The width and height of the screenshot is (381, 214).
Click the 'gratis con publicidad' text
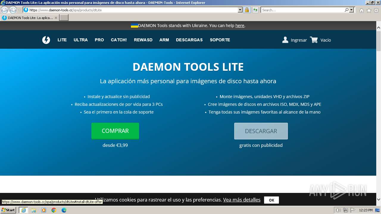[261, 145]
